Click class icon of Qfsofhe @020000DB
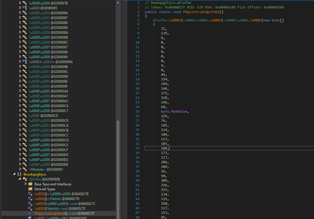 coord(25,179)
